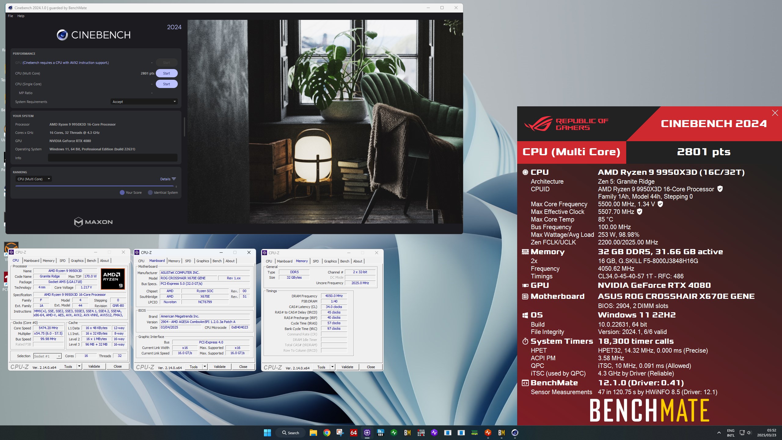782x440 pixels.
Task: Toggle Identical System legend marker
Action: point(150,193)
